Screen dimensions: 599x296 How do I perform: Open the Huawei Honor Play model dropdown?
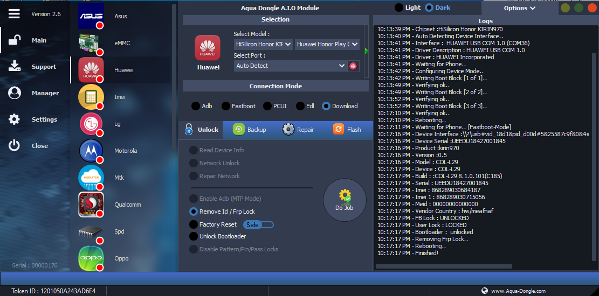click(x=327, y=44)
